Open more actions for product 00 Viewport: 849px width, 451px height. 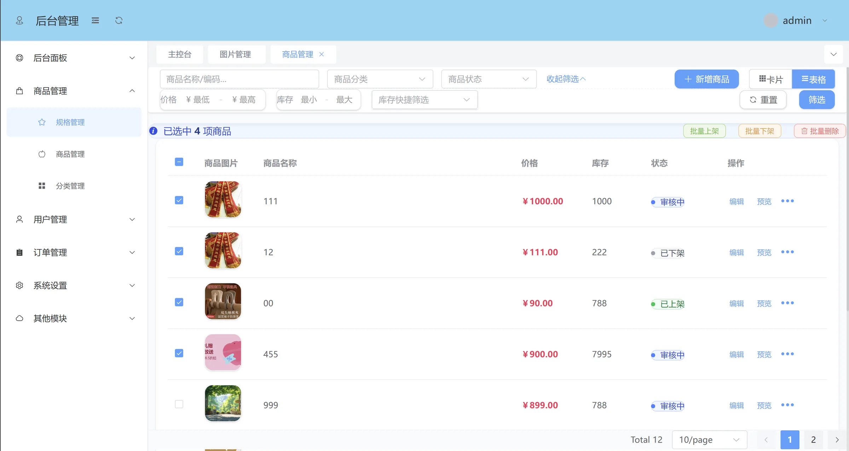787,303
